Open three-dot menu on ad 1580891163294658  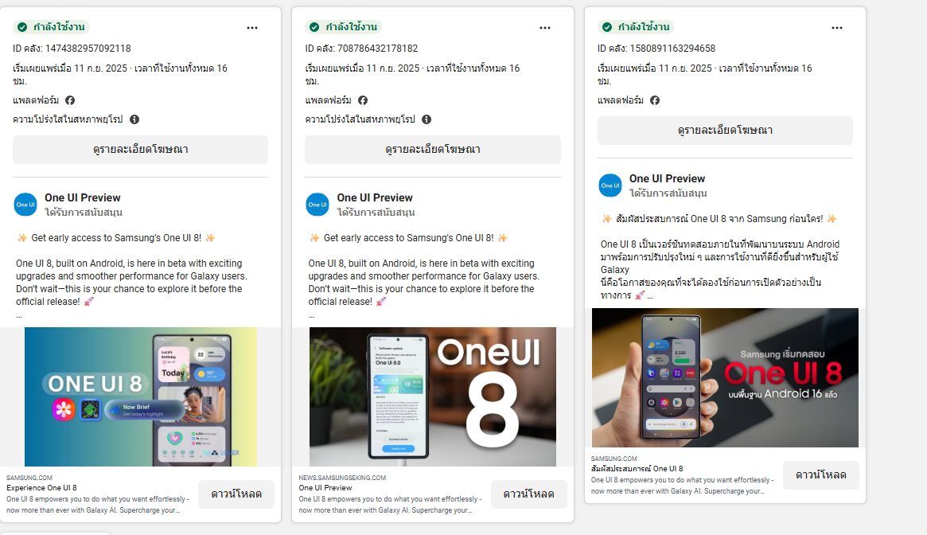point(837,28)
